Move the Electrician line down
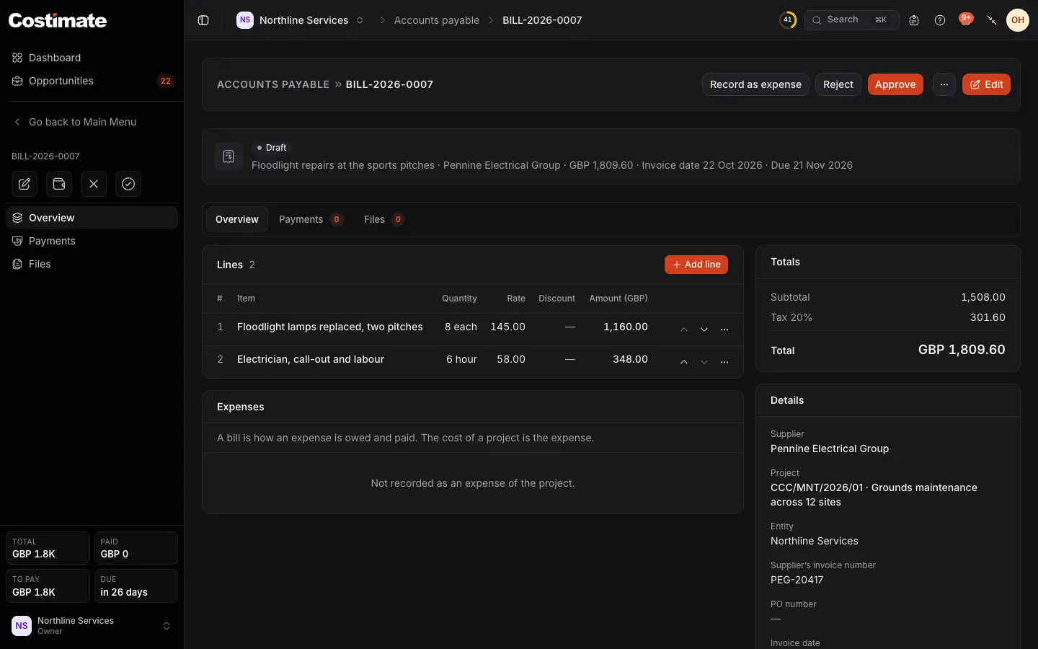The image size is (1038, 649). [704, 362]
